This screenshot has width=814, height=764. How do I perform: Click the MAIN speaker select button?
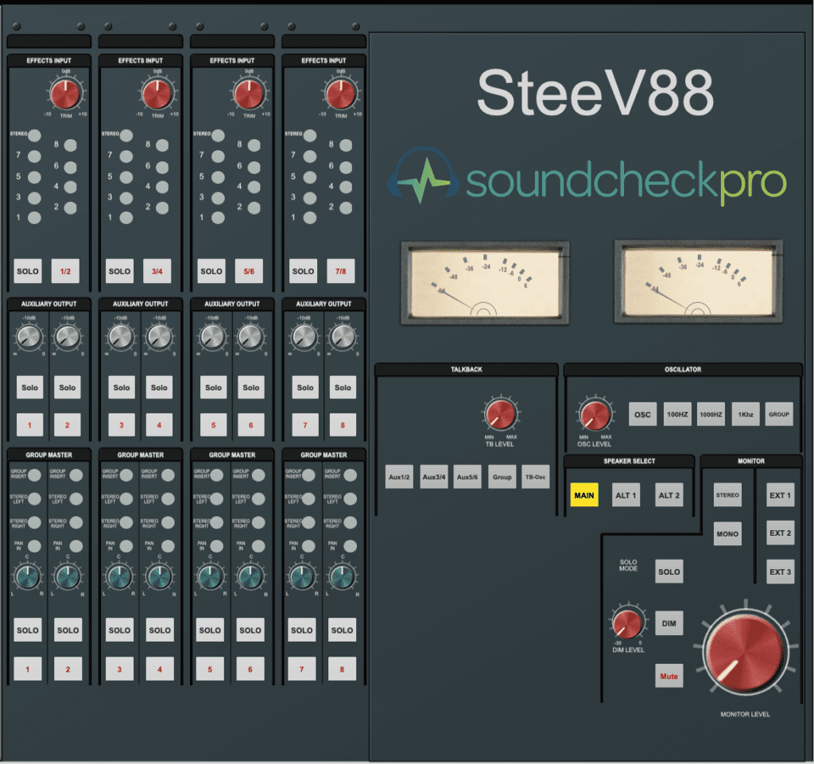coord(584,495)
